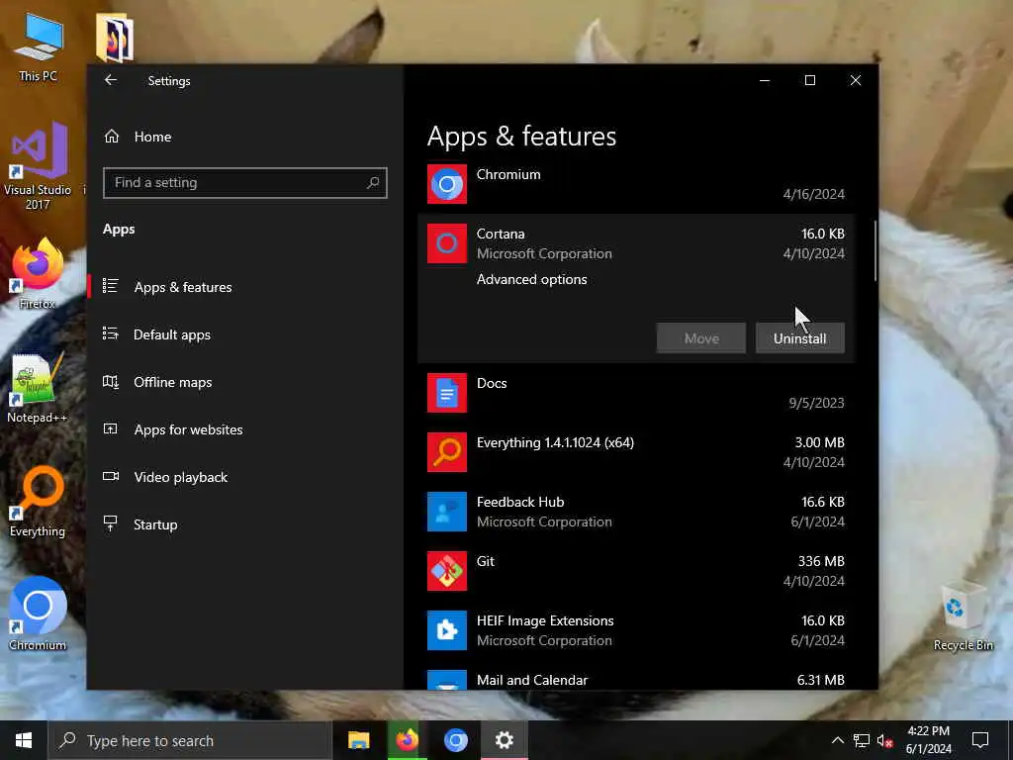Select Visual Studio 2017 desktop shortcut
Image resolution: width=1013 pixels, height=760 pixels.
[x=38, y=165]
